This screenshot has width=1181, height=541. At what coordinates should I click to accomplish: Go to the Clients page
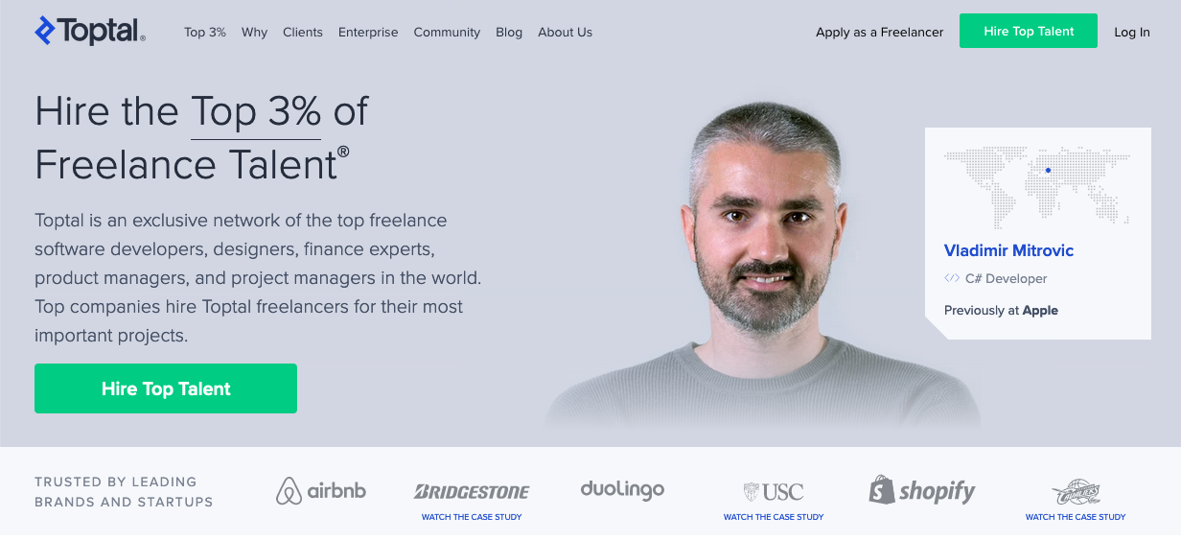click(303, 32)
